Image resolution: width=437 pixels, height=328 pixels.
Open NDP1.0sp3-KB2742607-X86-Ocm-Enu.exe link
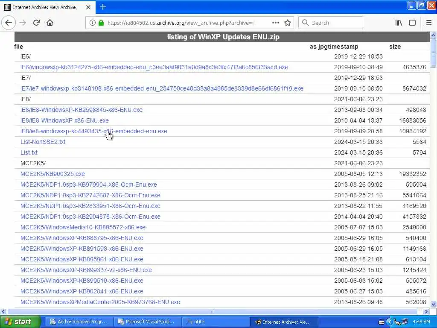click(90, 195)
